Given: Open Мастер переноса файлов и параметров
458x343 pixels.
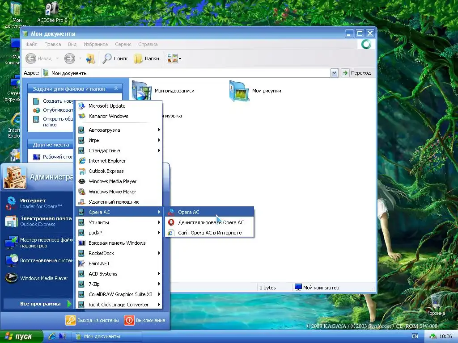Looking at the screenshot, I should tap(38, 243).
